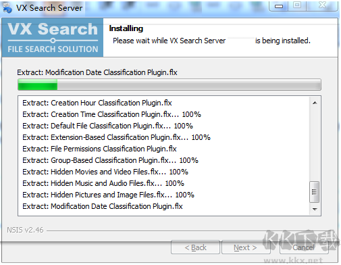
Task: Click the log list scroll down arrow
Action: pos(315,210)
